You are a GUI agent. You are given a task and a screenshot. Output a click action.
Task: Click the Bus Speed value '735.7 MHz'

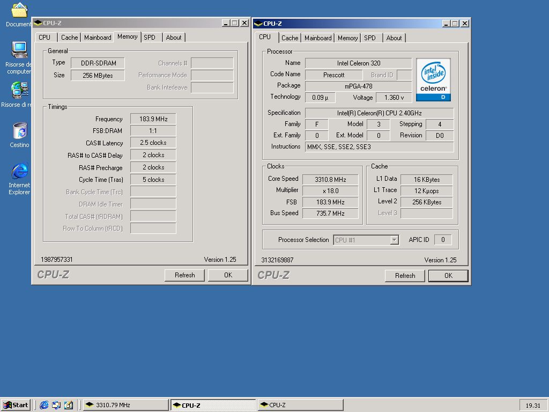point(330,214)
